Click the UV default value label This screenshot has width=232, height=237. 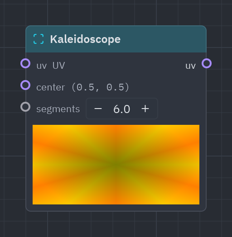(59, 66)
